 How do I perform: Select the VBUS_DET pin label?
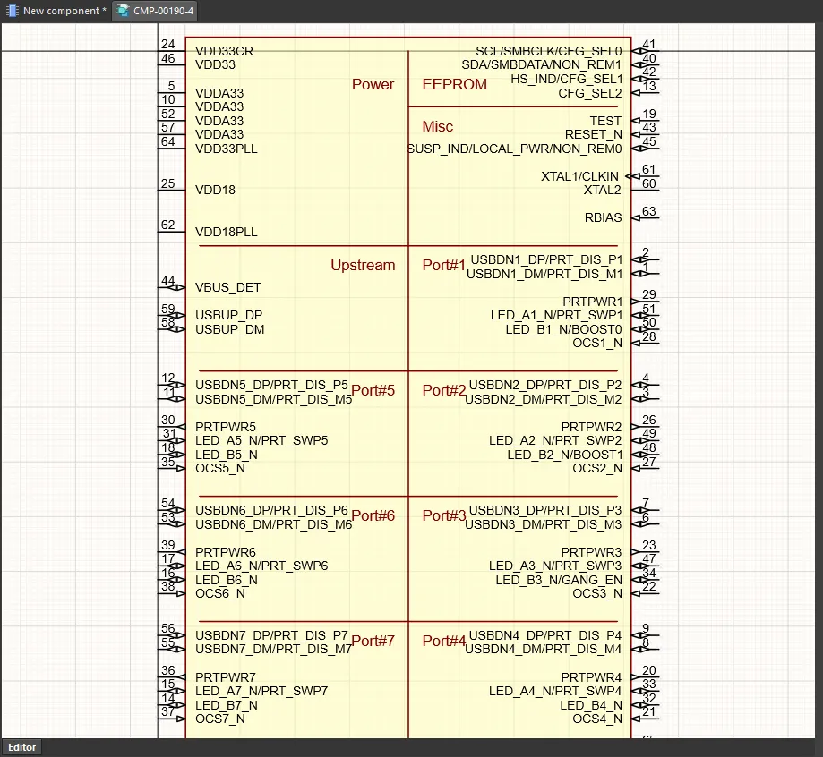[227, 287]
